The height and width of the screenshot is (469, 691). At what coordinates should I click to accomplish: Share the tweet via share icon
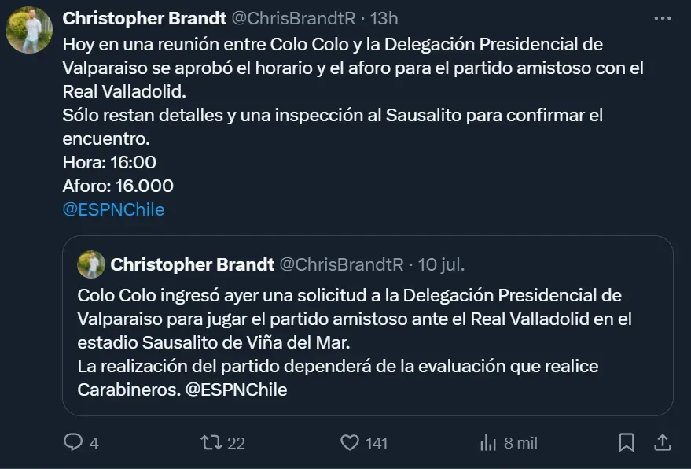[662, 443]
